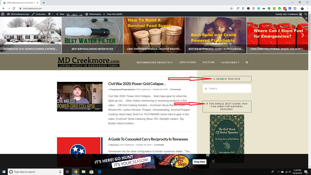311x175 pixels.
Task: Open Civil War 2020 video thumbnail
Action: click(80, 97)
